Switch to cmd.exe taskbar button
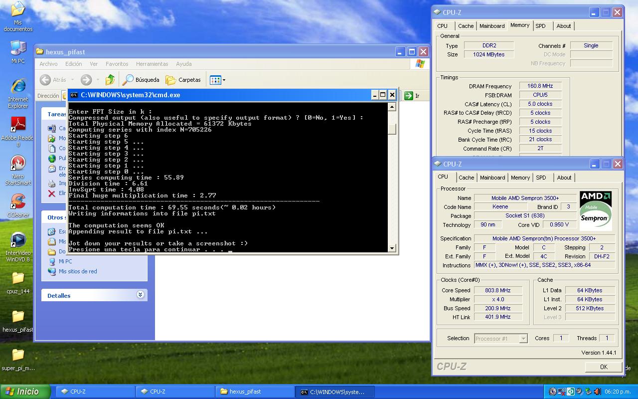Viewport: 638px width, 399px height. (334, 392)
